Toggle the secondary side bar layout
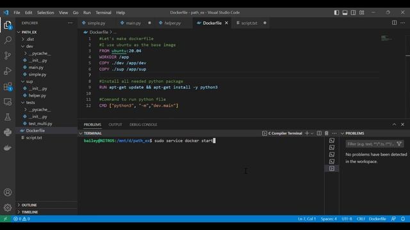This screenshot has width=410, height=230. [x=353, y=13]
